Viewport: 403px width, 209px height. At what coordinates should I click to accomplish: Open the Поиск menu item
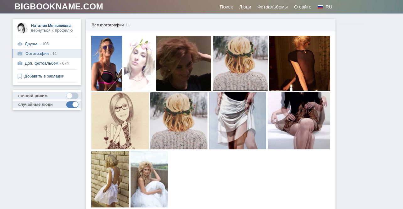pos(226,7)
